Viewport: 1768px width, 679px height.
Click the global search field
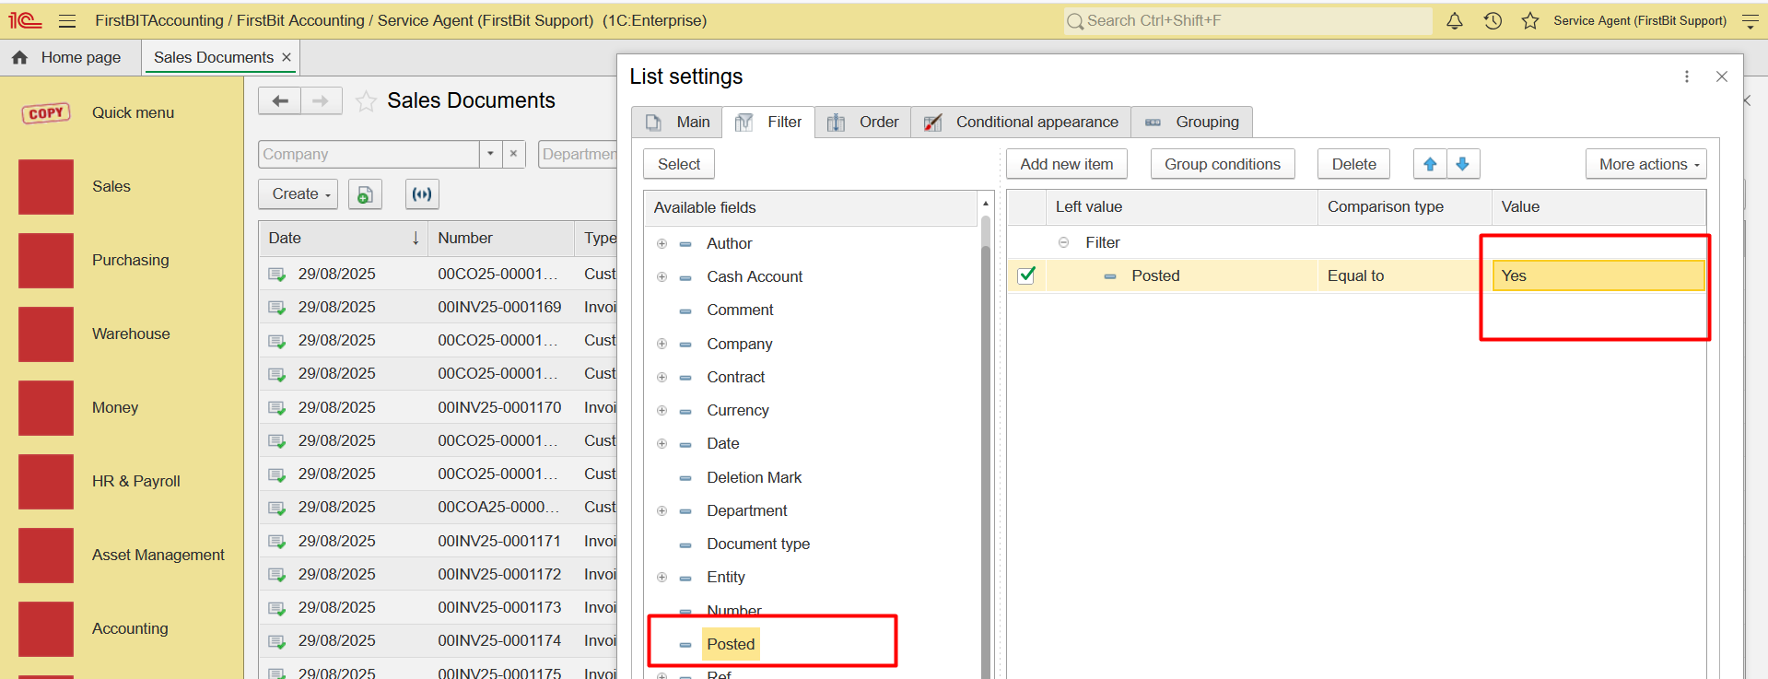[x=1247, y=20]
